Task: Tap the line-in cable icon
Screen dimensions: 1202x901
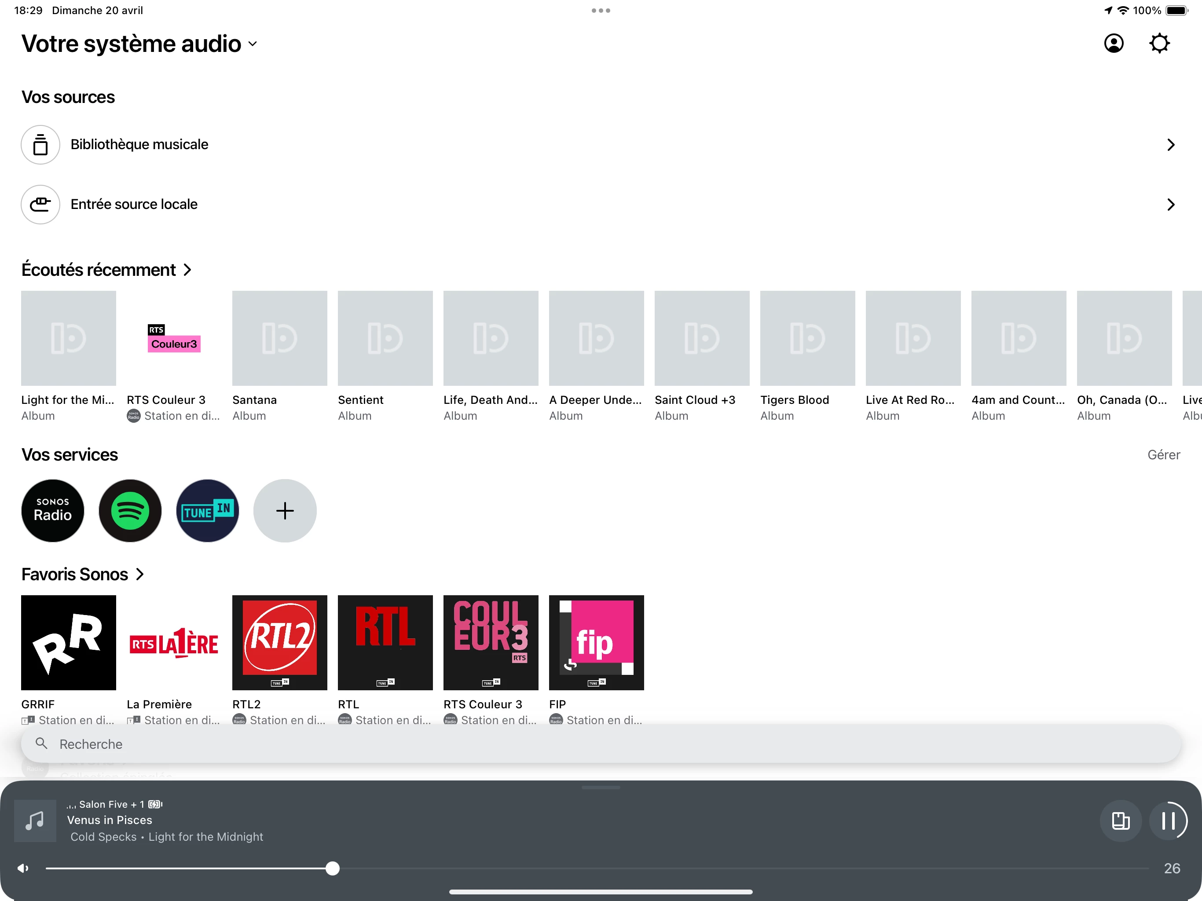Action: pyautogui.click(x=40, y=204)
